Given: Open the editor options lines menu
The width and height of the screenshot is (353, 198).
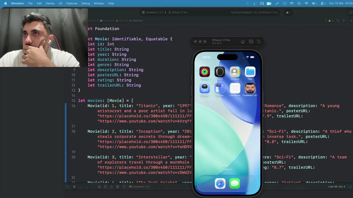Looking at the screenshot, I should pos(344,21).
